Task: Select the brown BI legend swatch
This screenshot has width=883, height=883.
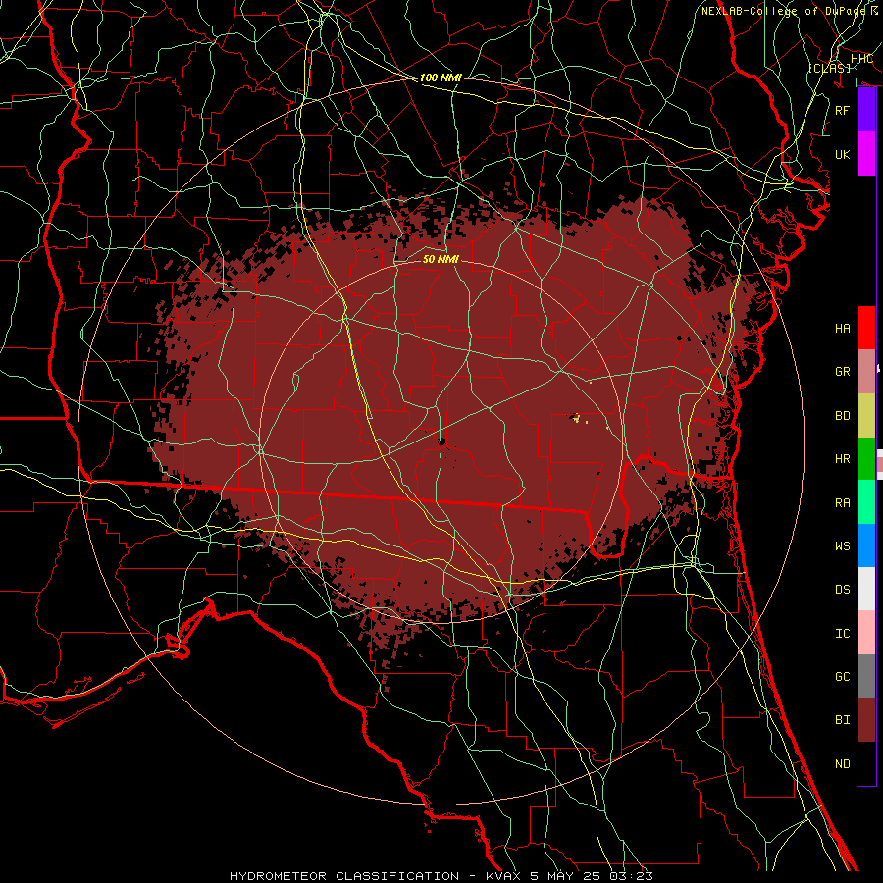Action: 866,720
